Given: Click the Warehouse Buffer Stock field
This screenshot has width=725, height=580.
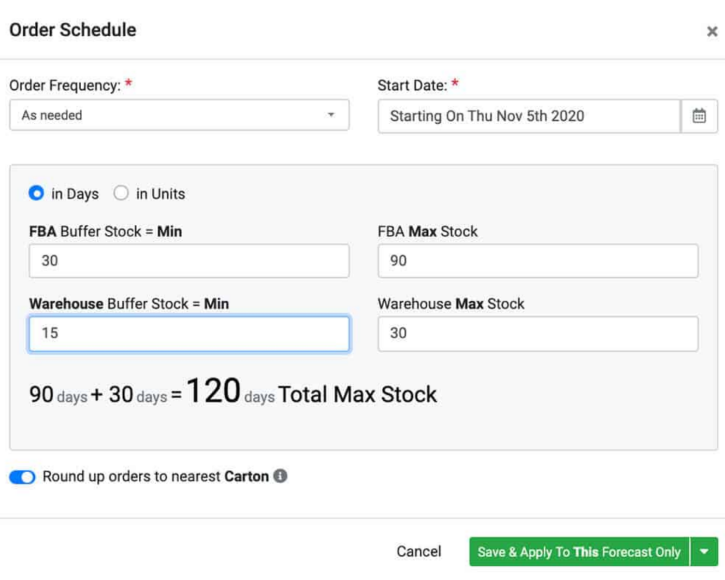Looking at the screenshot, I should (x=188, y=333).
